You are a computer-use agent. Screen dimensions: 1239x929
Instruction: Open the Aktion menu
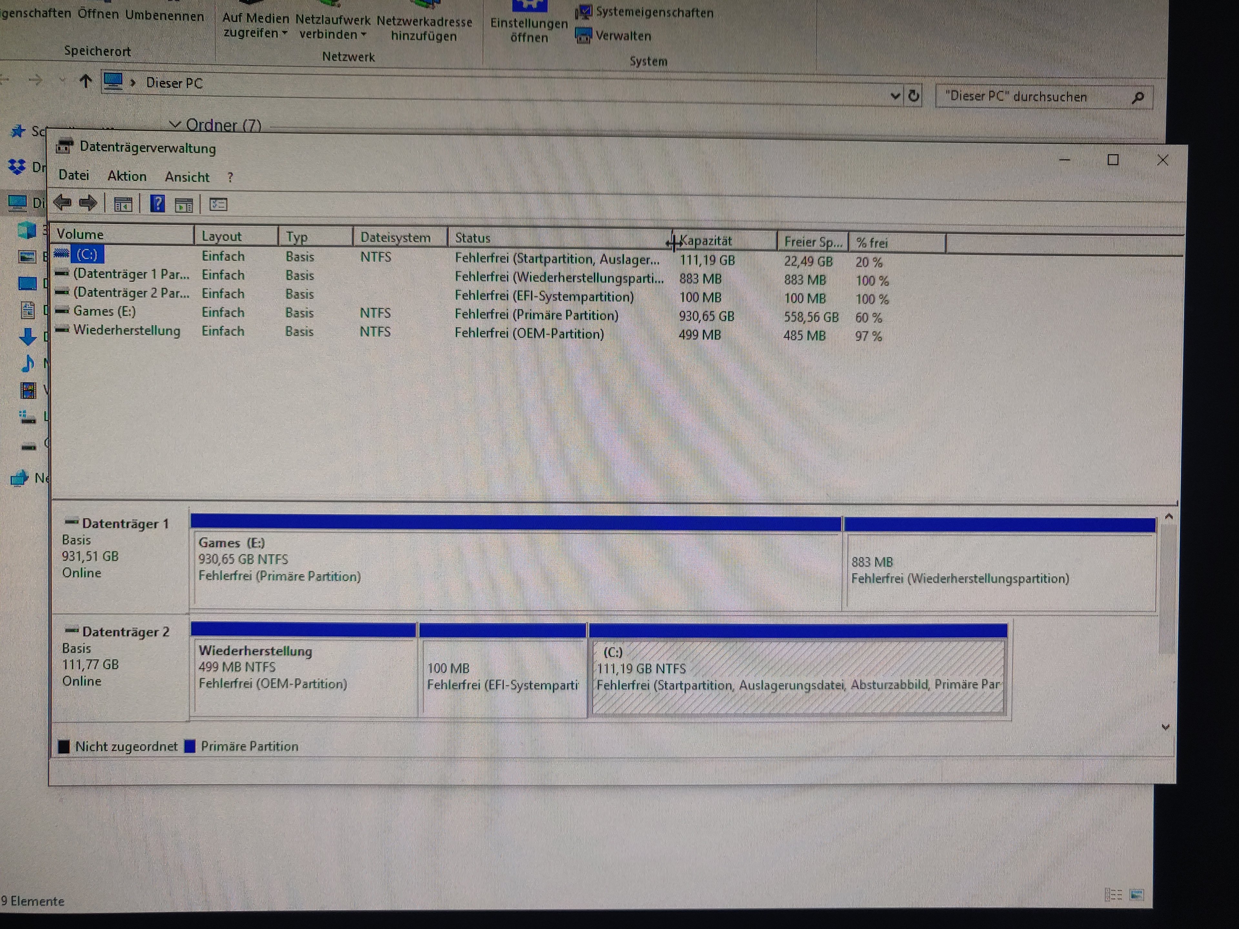point(126,176)
